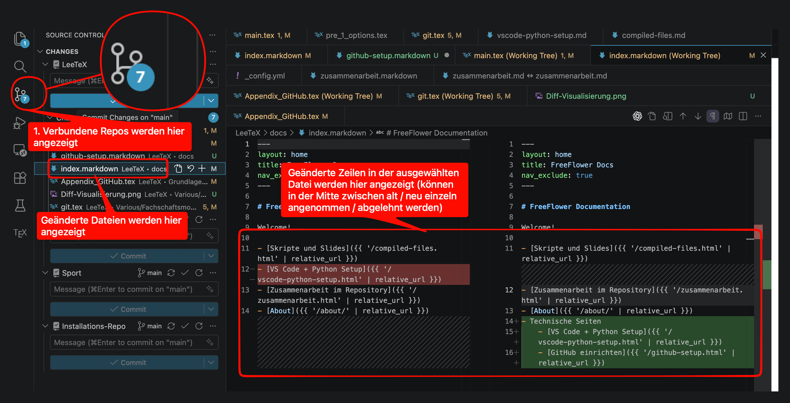The image size is (790, 403).
Task: Open editor toolbar more actions menu
Action: pyautogui.click(x=758, y=116)
